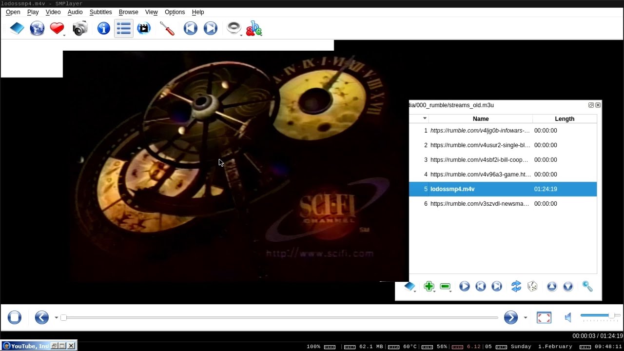Toggle Shuffle dice icon in playlist
Image resolution: width=624 pixels, height=351 pixels.
(x=532, y=287)
